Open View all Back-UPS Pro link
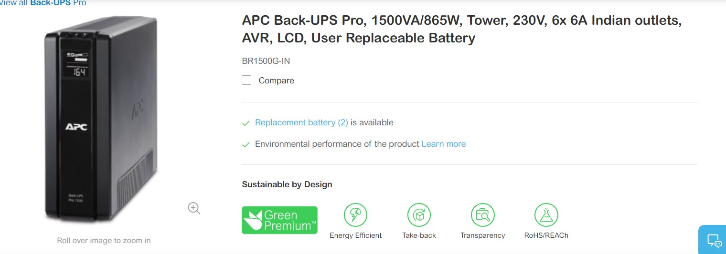The height and width of the screenshot is (254, 726). (x=43, y=3)
